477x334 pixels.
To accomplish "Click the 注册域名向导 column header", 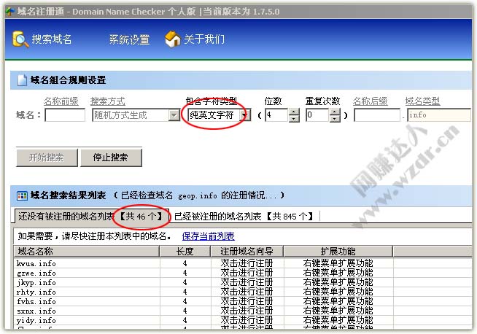I will point(247,252).
